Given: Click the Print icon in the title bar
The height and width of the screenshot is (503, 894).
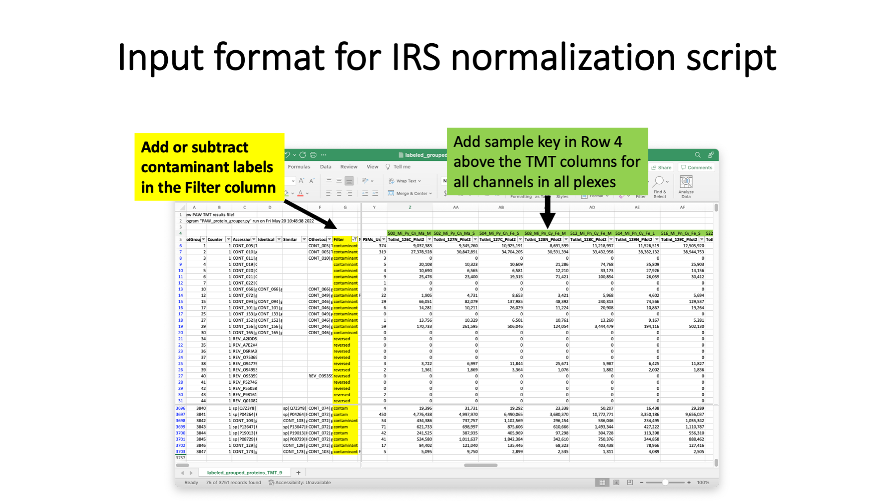Looking at the screenshot, I should (313, 155).
